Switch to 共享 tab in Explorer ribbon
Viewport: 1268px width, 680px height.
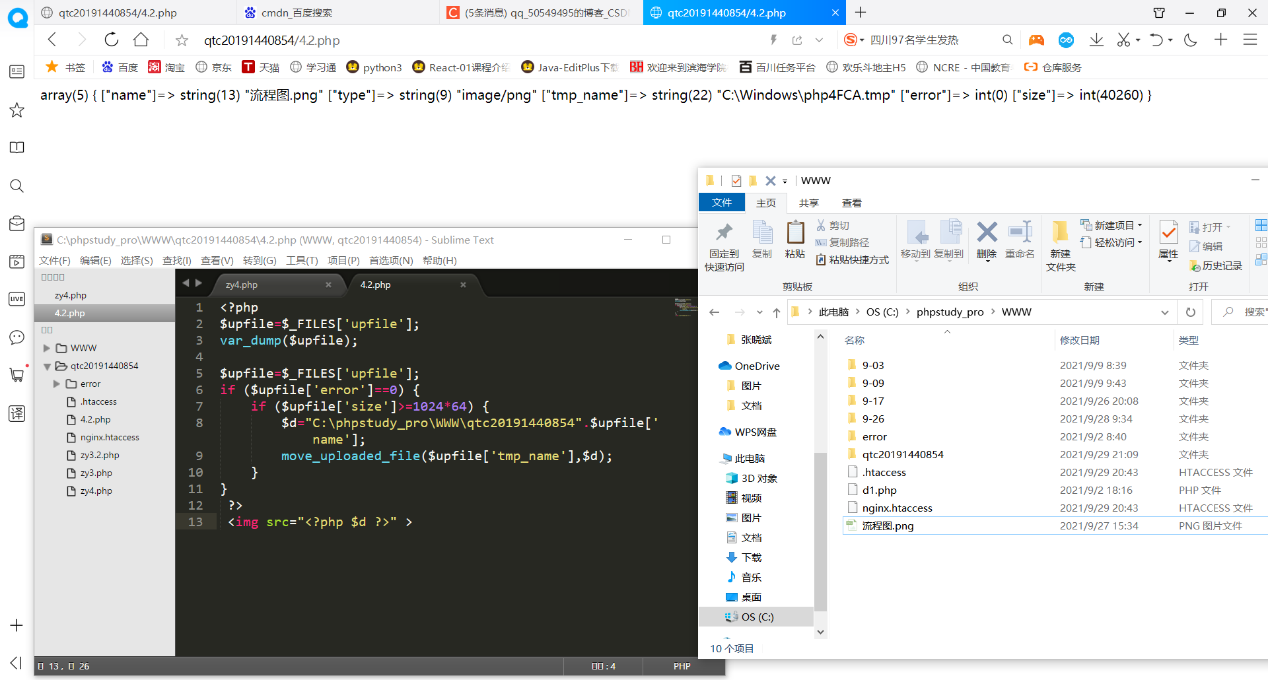click(x=809, y=203)
